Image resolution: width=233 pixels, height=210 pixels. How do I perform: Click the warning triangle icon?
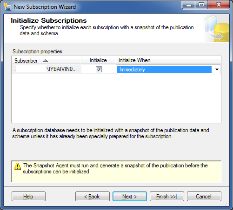pos(17,166)
